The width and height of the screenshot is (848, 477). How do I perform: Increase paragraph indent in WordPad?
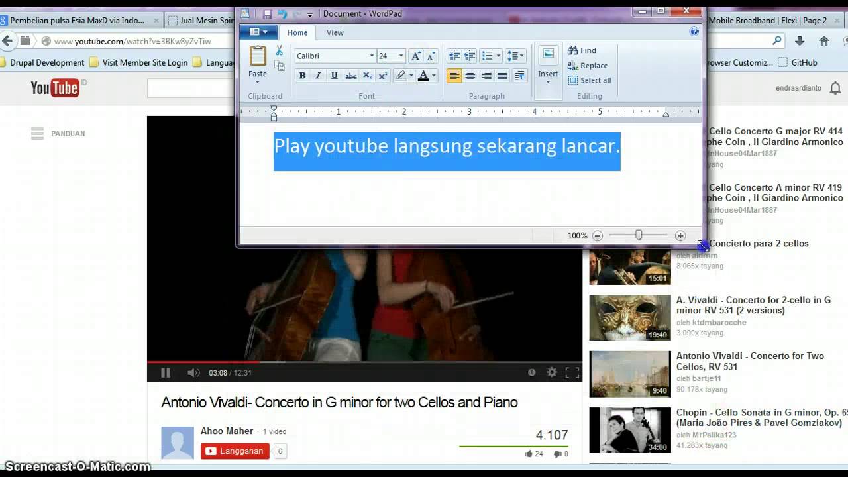[470, 56]
